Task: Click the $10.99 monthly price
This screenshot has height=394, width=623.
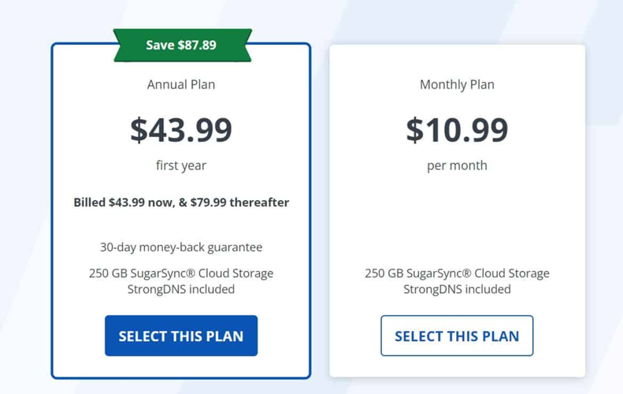Action: [x=457, y=130]
